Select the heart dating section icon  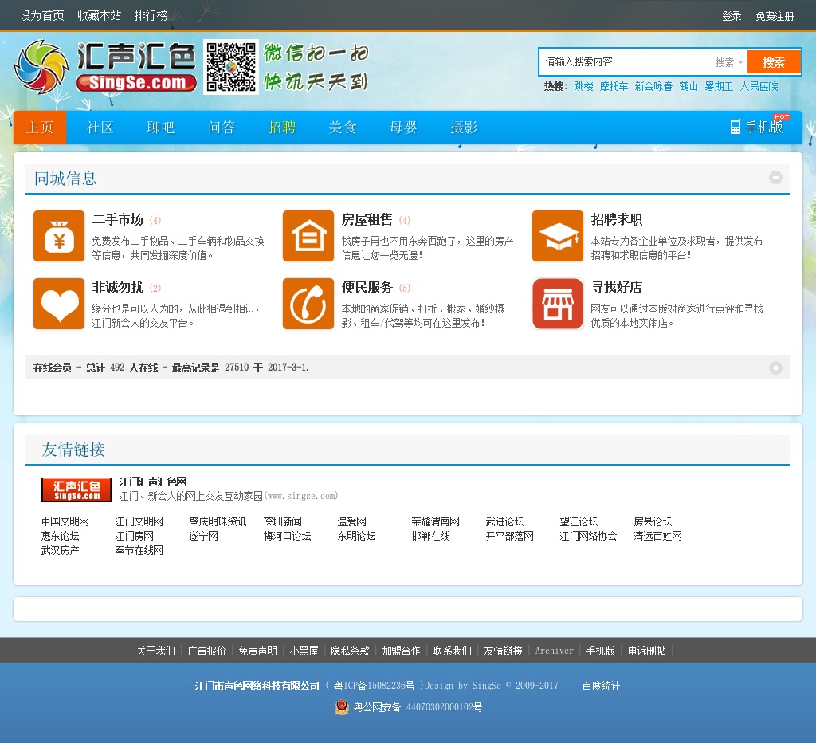coord(59,304)
